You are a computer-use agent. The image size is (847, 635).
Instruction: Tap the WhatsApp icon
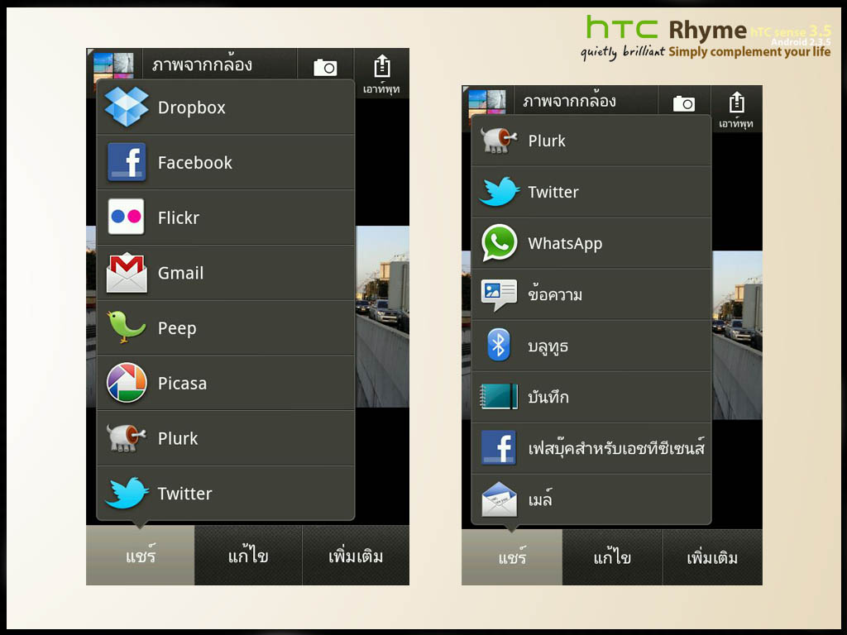pos(499,242)
